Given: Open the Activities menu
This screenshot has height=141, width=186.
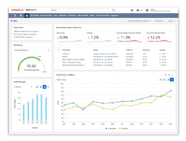Looking at the screenshot, I should point(35,15).
